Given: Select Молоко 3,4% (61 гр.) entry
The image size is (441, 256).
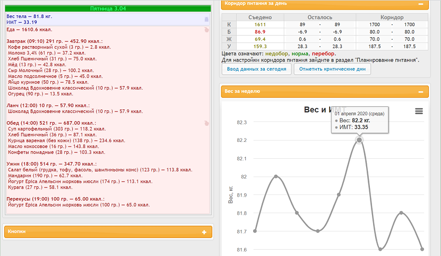Looking at the screenshot, I should tap(47, 53).
